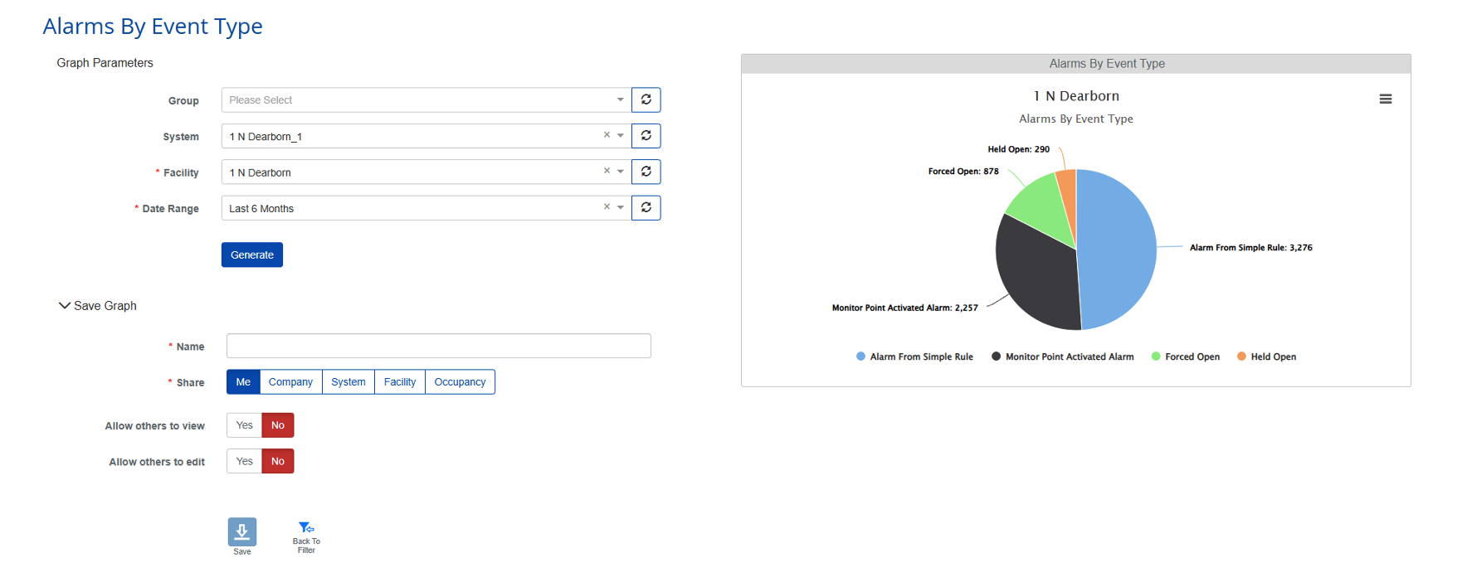The height and width of the screenshot is (577, 1472).
Task: Collapse the Save Graph section
Action: point(65,306)
